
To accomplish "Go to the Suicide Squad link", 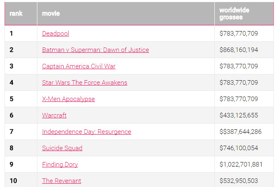I will tap(62, 148).
